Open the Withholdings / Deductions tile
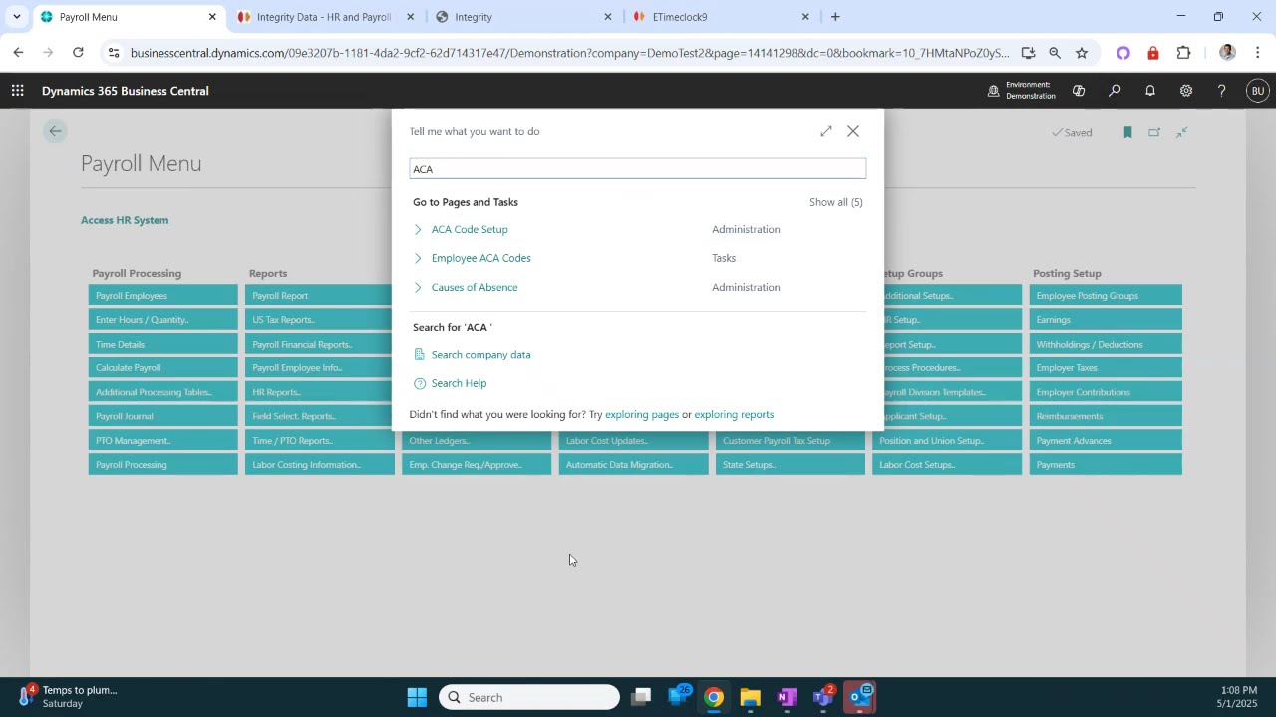This screenshot has width=1276, height=717. 1106,344
